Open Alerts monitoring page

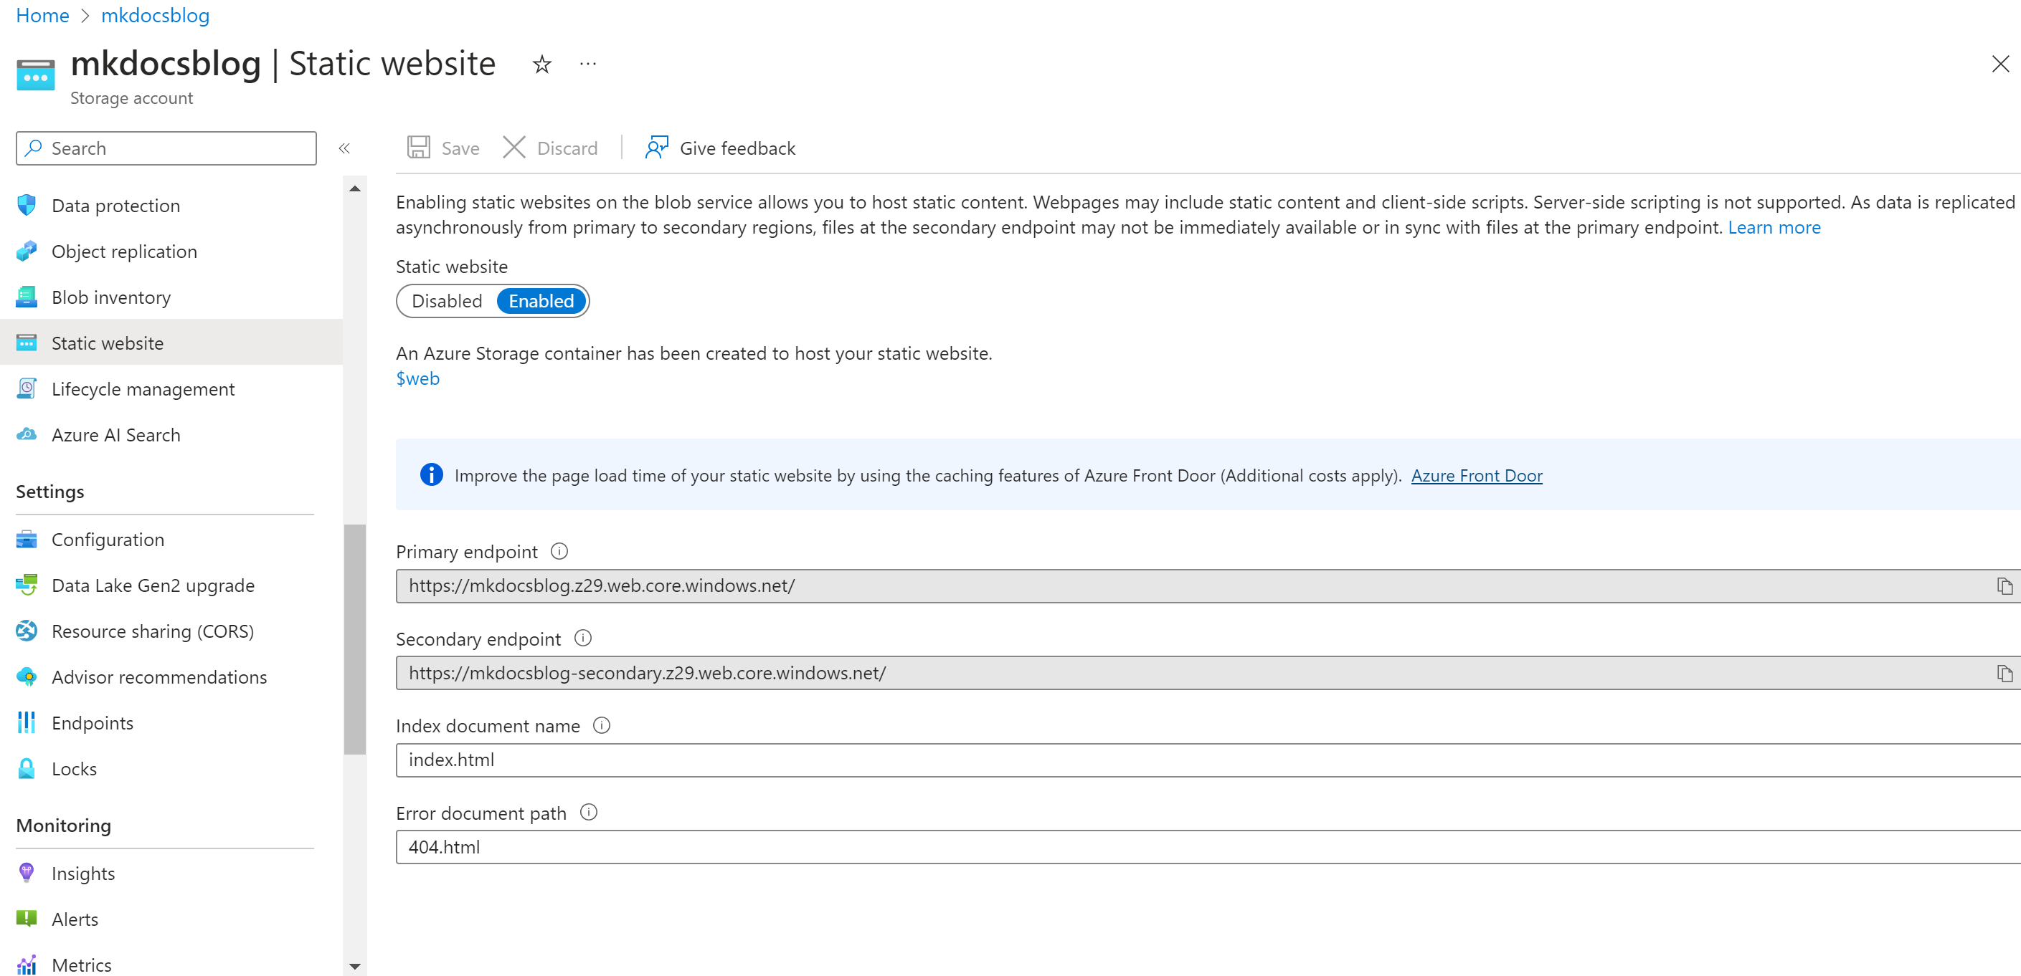[171, 919]
